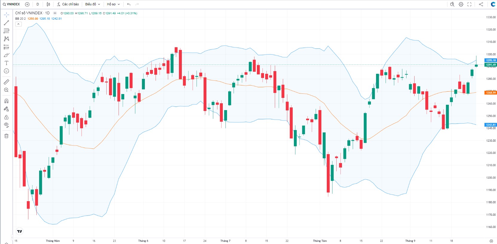Click the Tháng 7 time axis label

[225, 241]
